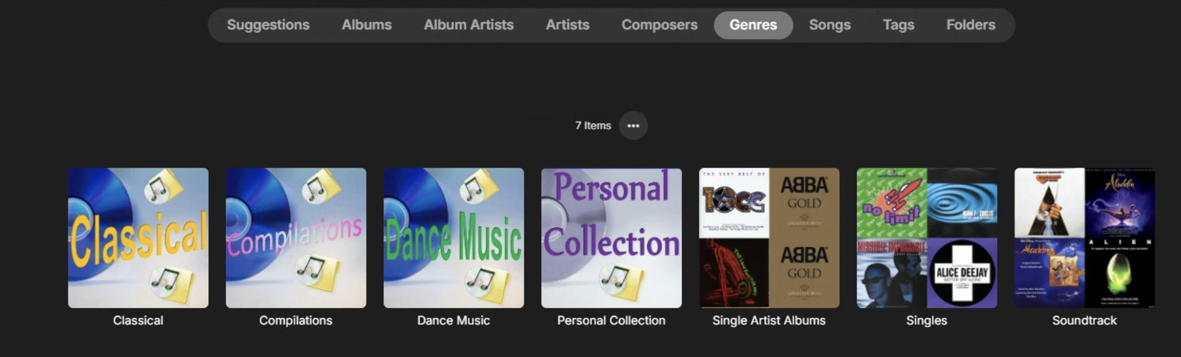This screenshot has width=1181, height=357.
Task: Click the 7 Items count text
Action: pos(593,125)
